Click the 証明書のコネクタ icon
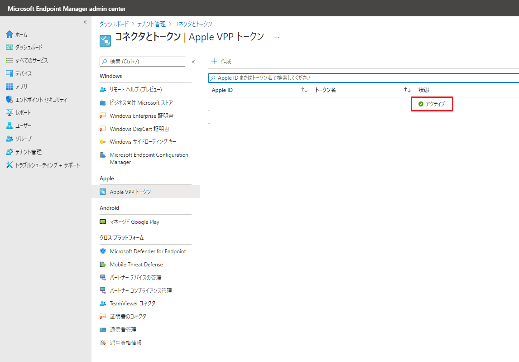Image resolution: width=519 pixels, height=362 pixels. (x=103, y=317)
